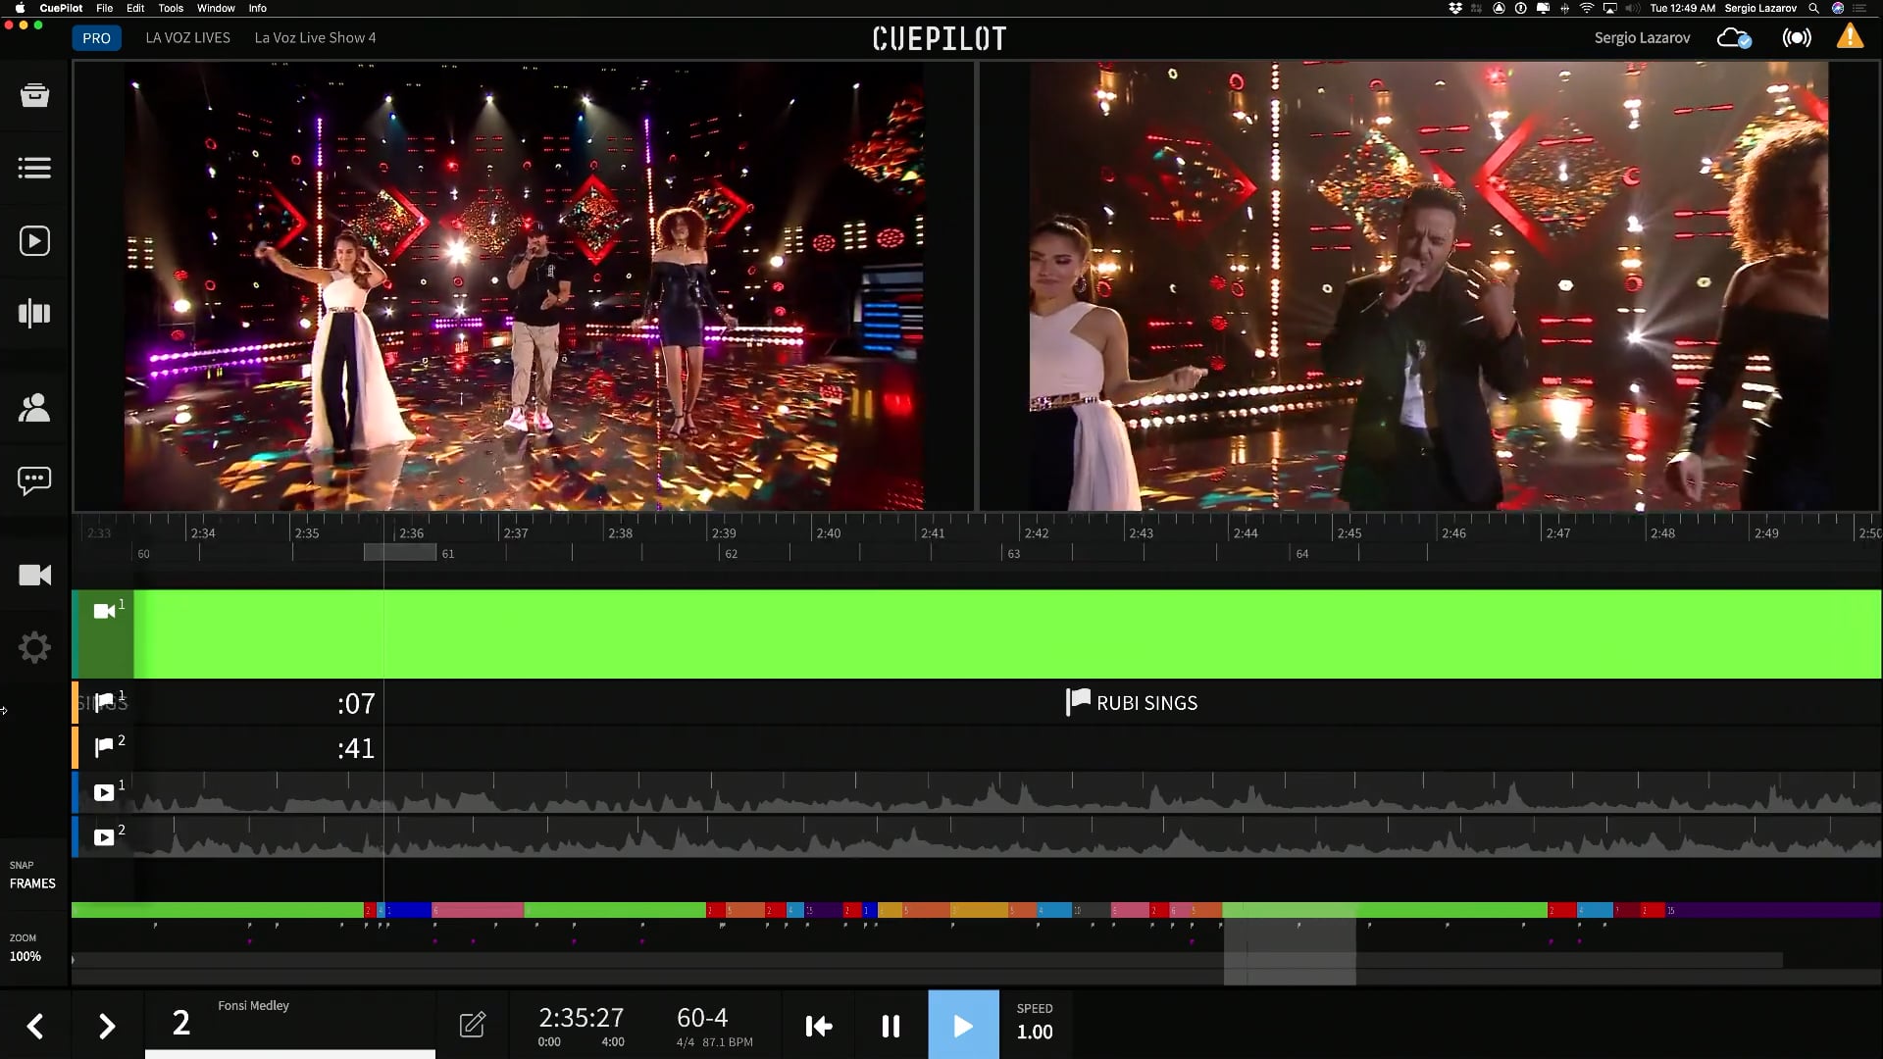
Task: Open the archive box sidebar icon
Action: click(x=34, y=94)
